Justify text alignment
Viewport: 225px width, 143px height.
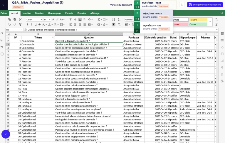coord(85,25)
